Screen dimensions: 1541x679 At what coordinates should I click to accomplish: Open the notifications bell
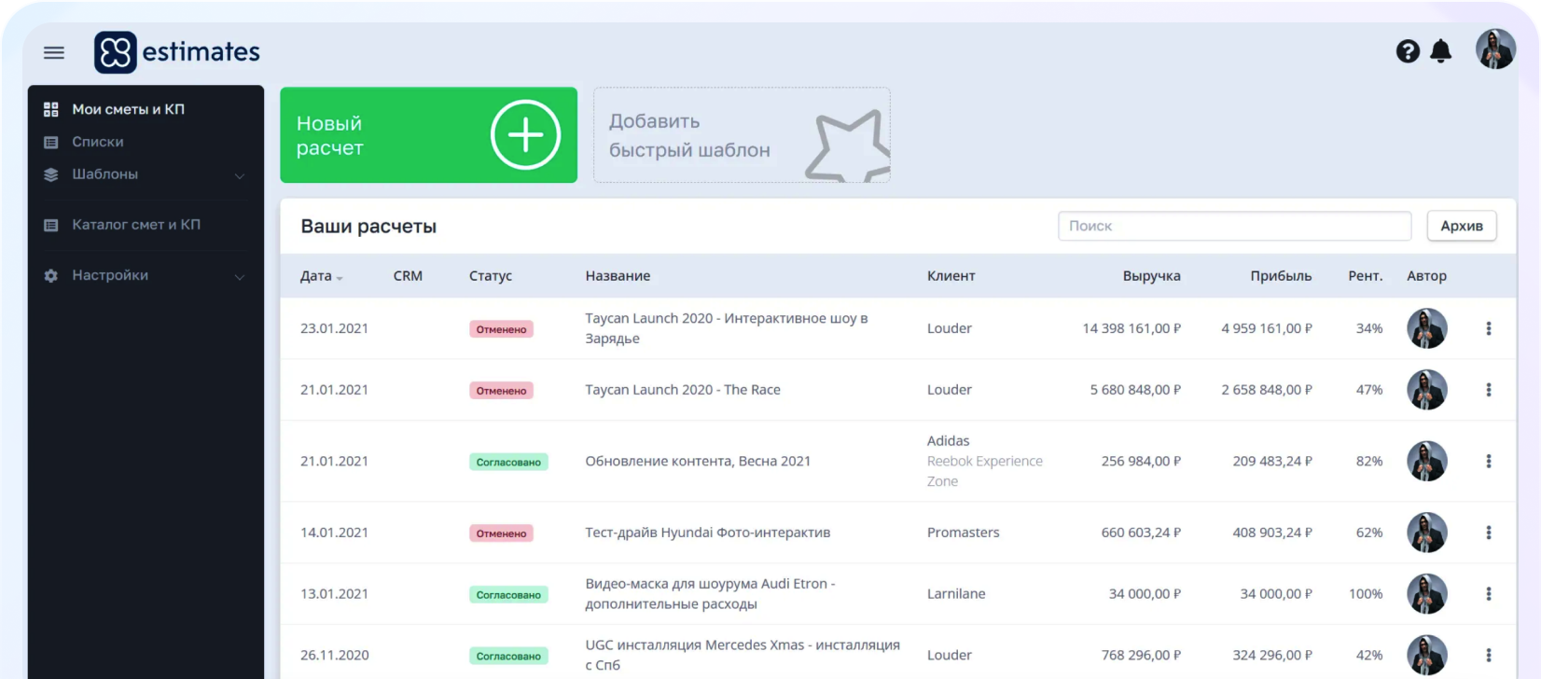click(x=1441, y=51)
